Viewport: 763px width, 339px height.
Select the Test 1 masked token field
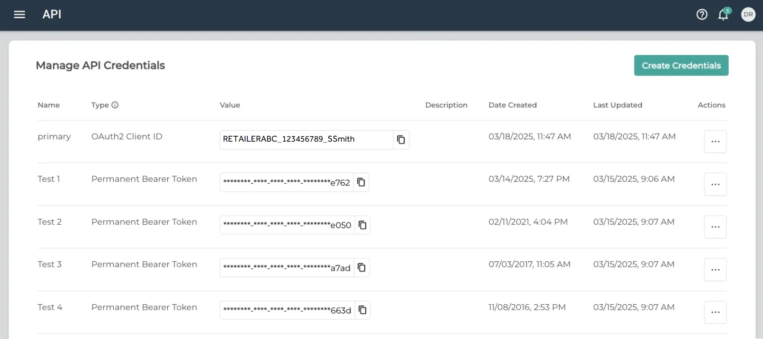click(286, 182)
